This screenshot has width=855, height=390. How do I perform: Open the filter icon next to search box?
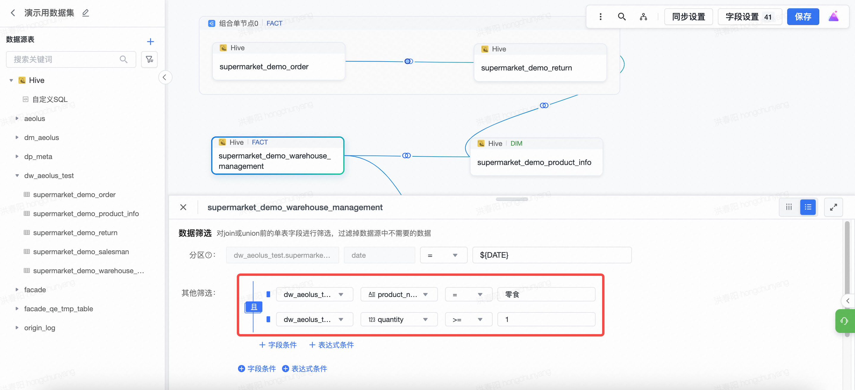pos(149,59)
